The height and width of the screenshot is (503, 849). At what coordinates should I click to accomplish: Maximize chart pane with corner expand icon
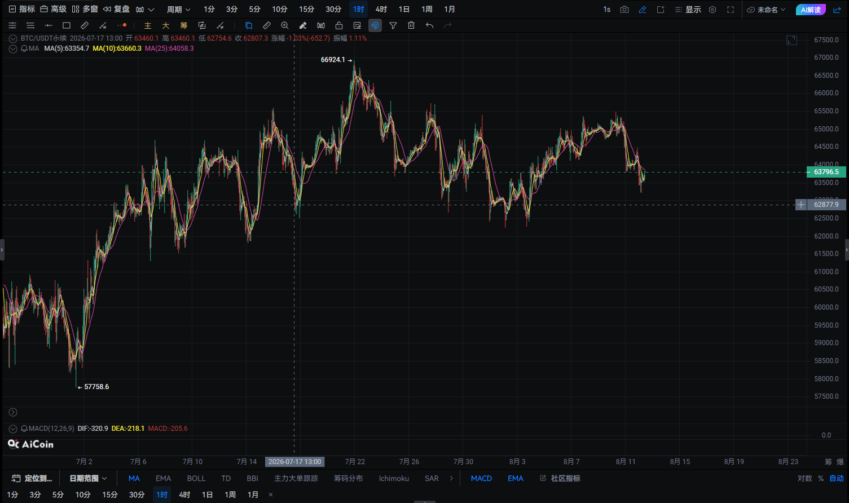pos(792,40)
